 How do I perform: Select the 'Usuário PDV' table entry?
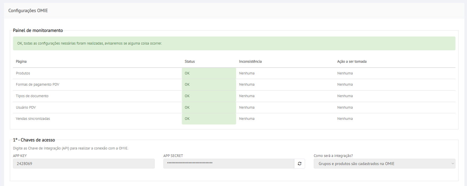(x=26, y=108)
